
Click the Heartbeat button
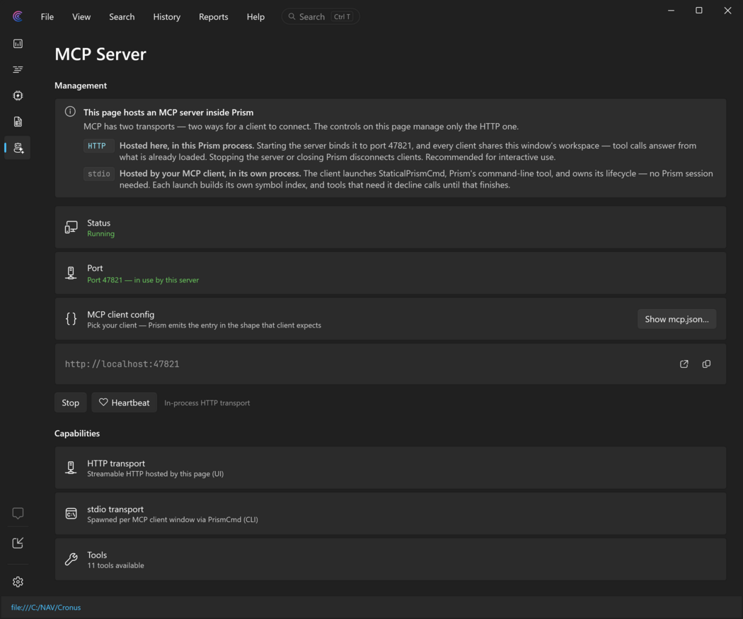click(x=124, y=403)
